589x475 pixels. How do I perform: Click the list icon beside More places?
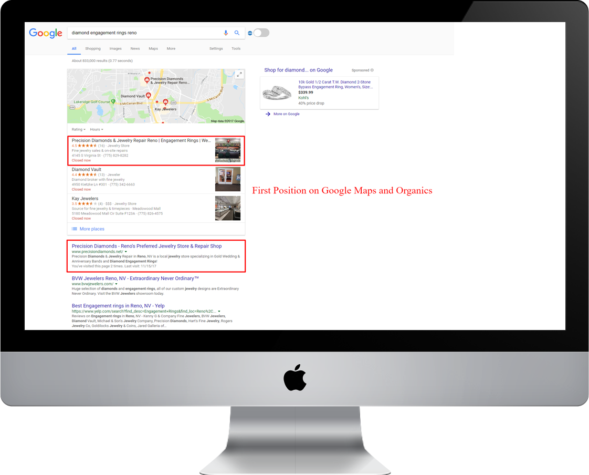(75, 229)
